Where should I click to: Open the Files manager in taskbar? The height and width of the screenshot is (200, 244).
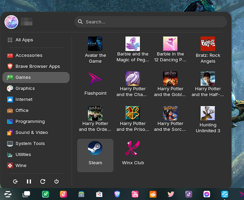pos(81,194)
